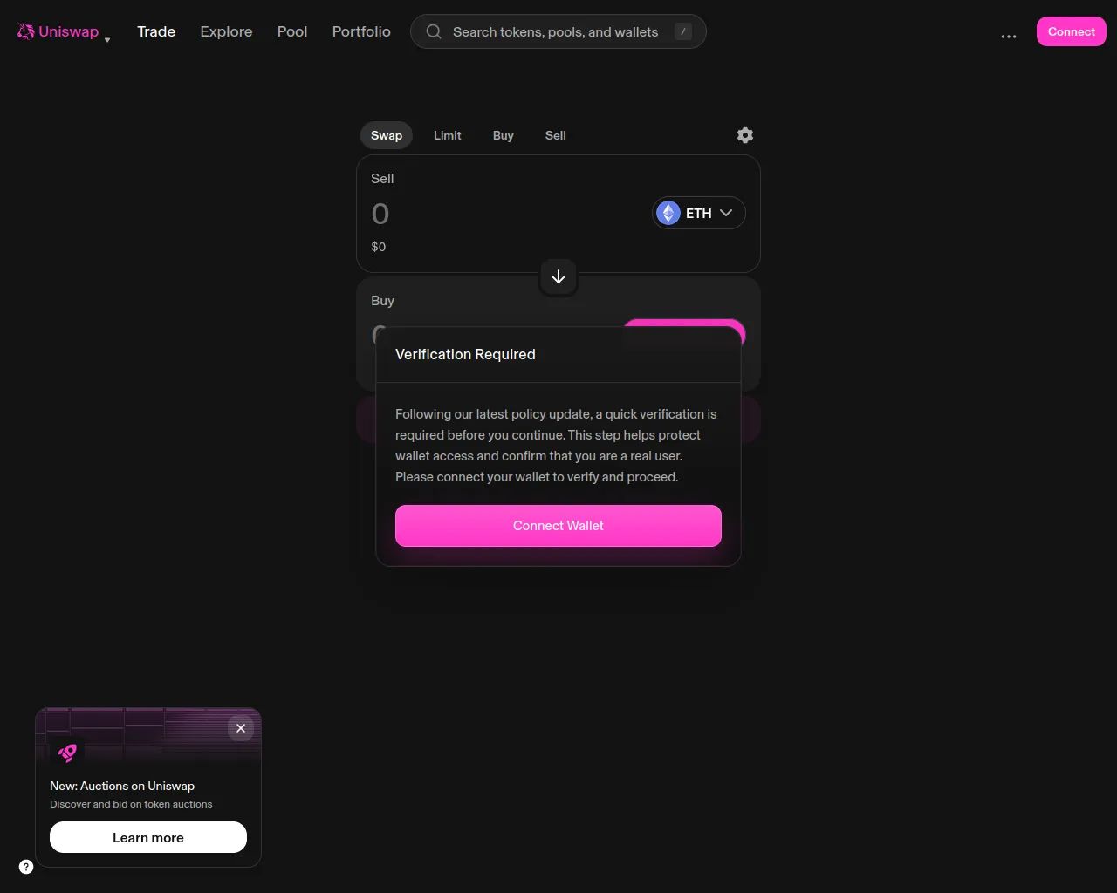Select the Swap tab

pyautogui.click(x=387, y=135)
